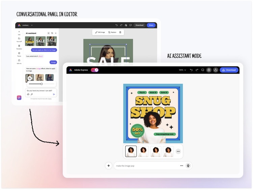Click the make the image pop prompt field
This screenshot has height=190, width=253.
[147, 165]
